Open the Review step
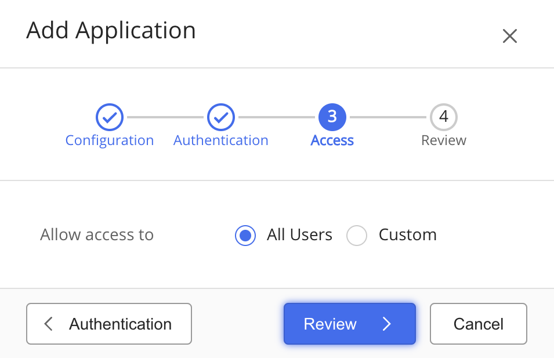Viewport: 554px width, 358px height. (x=443, y=140)
